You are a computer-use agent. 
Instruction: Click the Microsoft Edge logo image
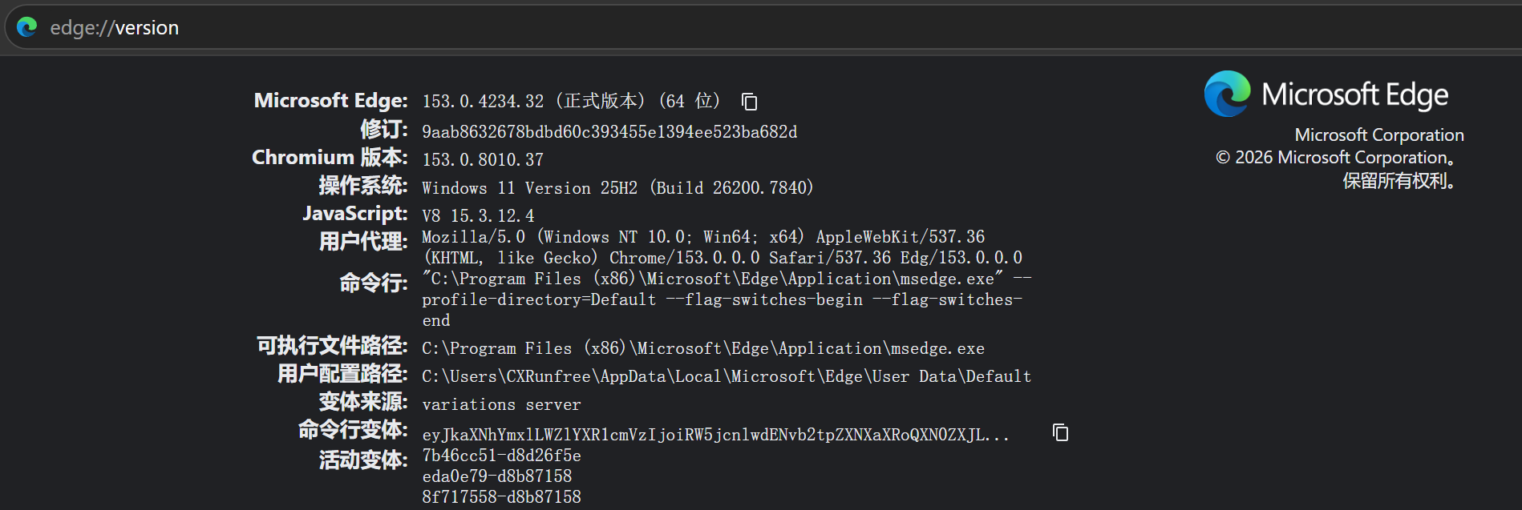pos(1227,94)
